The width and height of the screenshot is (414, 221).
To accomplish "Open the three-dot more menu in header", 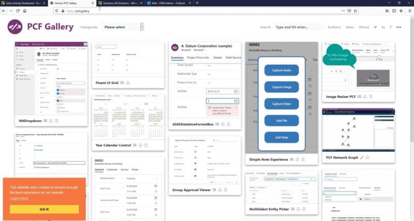I will pos(399,27).
